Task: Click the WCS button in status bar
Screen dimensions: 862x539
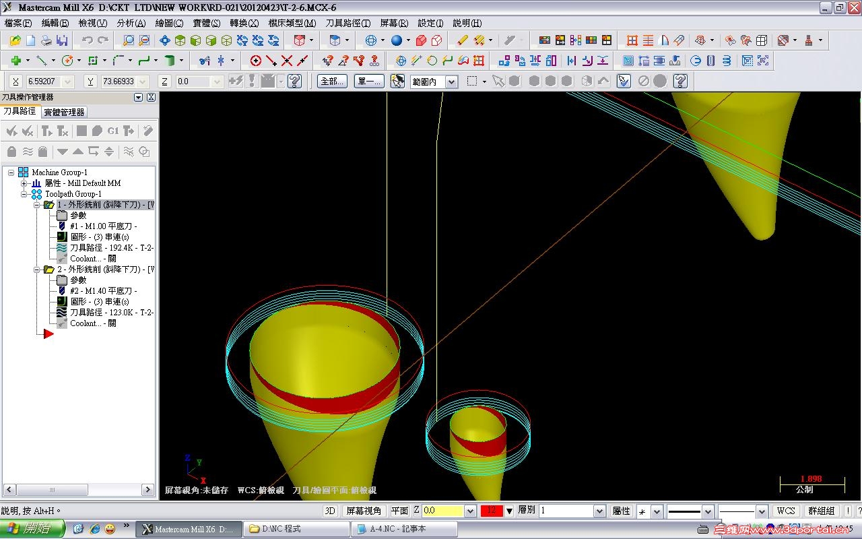Action: pyautogui.click(x=786, y=511)
